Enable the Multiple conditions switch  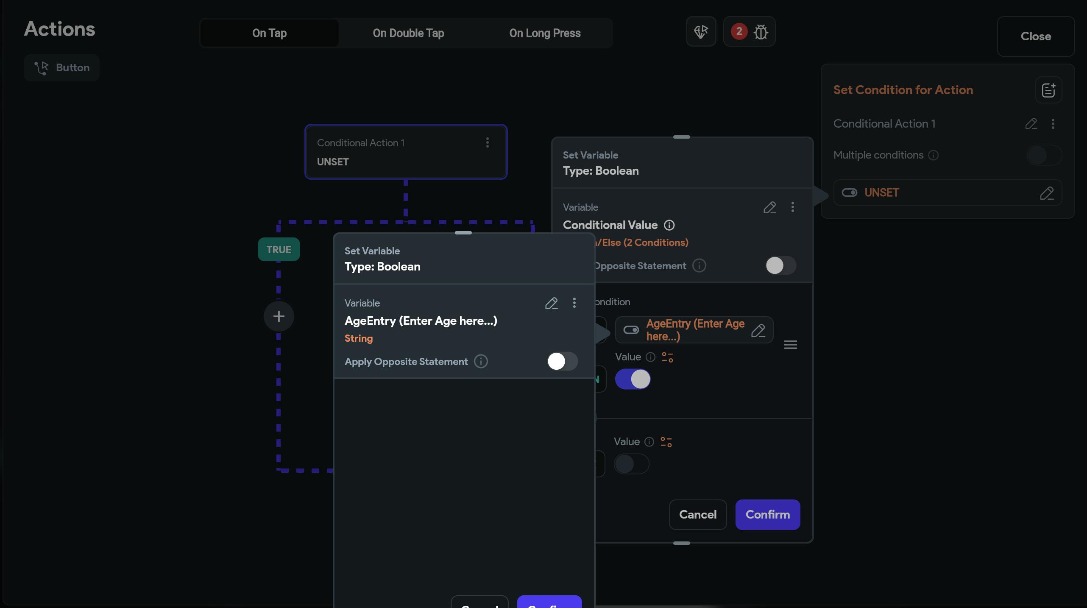point(1044,155)
